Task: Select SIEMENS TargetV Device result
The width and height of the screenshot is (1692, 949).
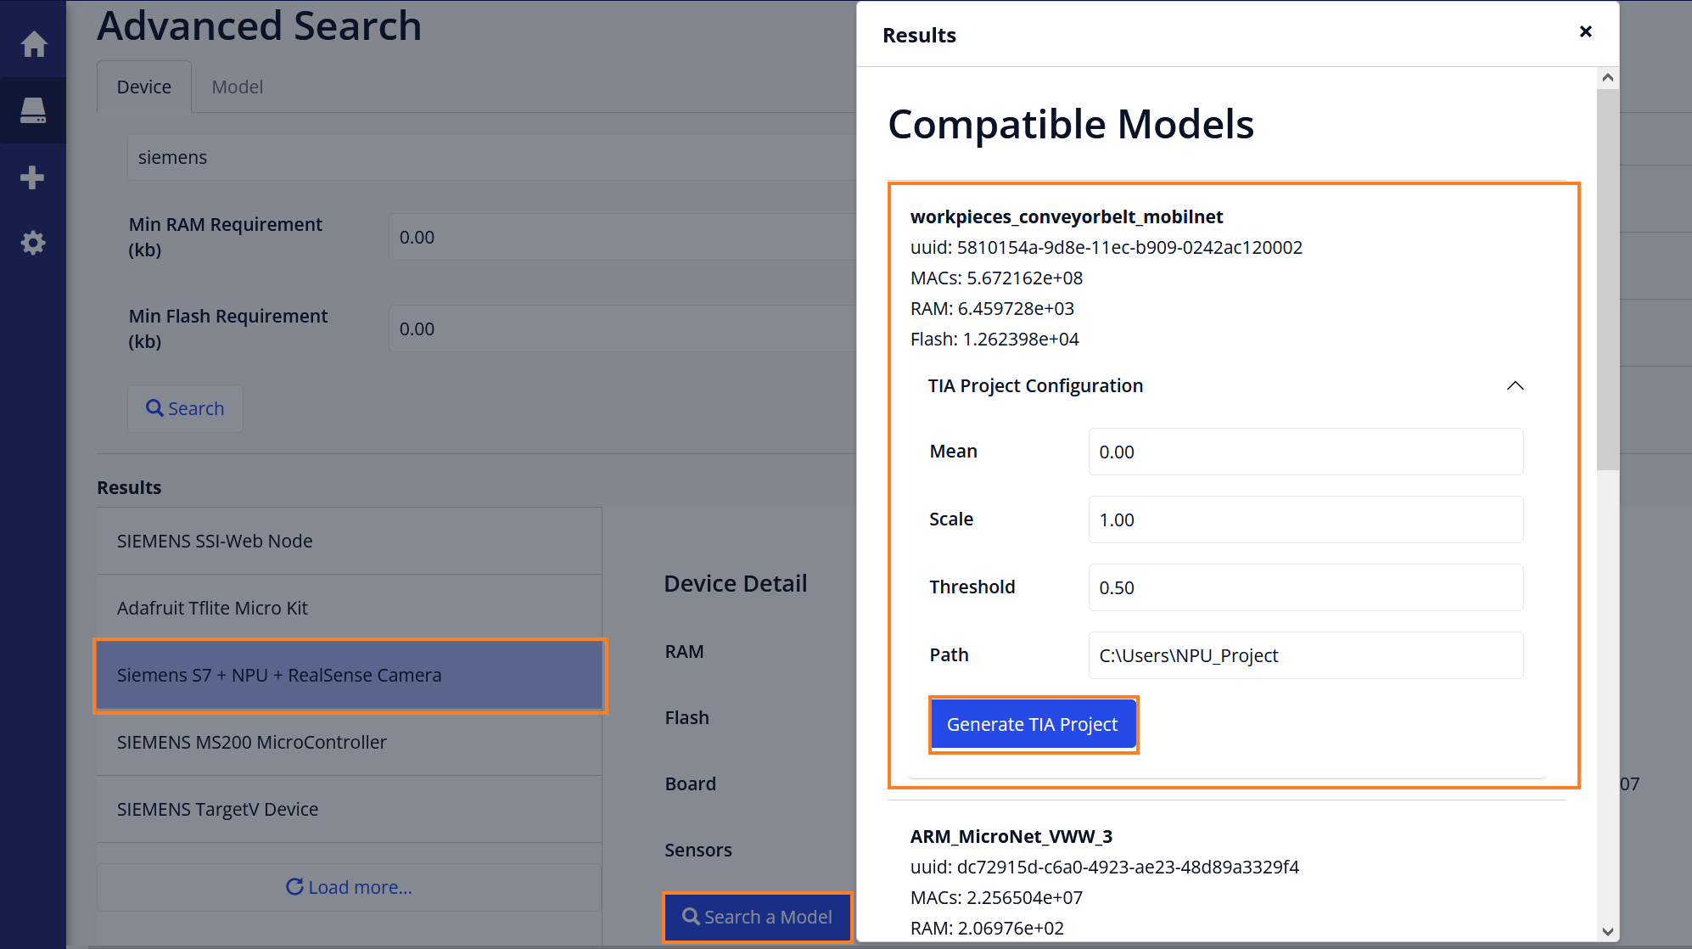Action: [350, 809]
